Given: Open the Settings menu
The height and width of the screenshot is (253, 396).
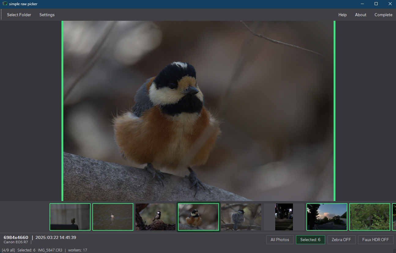Looking at the screenshot, I should click(x=47, y=14).
